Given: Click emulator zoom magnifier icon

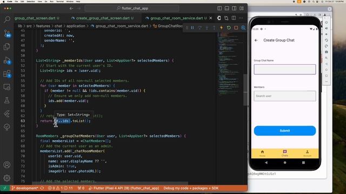Looking at the screenshot, I should 327,58.
